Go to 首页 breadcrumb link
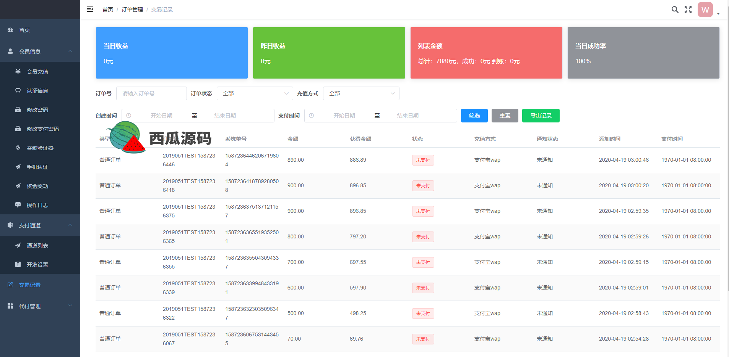Image resolution: width=729 pixels, height=357 pixels. click(x=108, y=10)
